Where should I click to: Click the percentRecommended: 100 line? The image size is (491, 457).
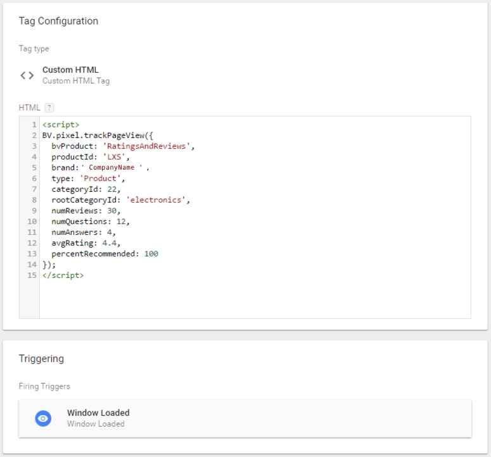coord(105,254)
